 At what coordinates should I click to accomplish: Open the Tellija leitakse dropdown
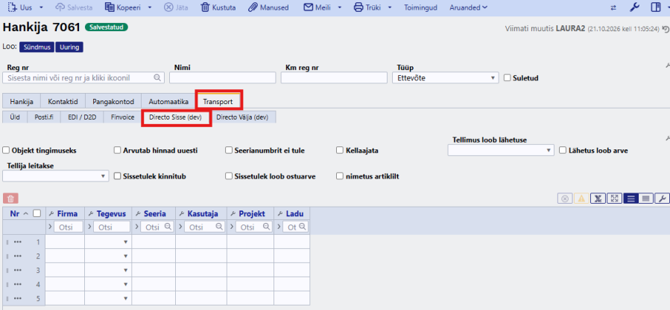coord(56,176)
